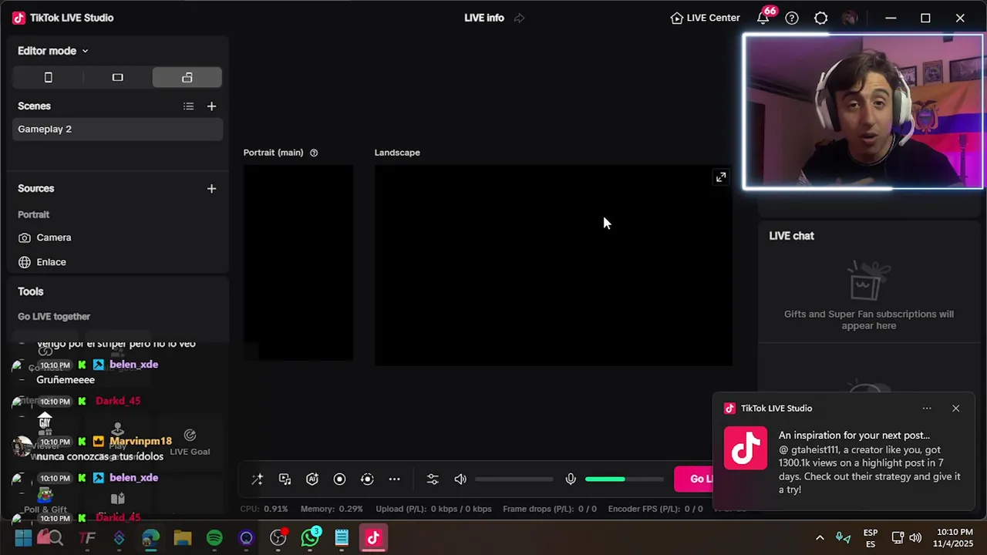This screenshot has width=987, height=555.
Task: Add a new source with plus icon
Action: [x=211, y=188]
